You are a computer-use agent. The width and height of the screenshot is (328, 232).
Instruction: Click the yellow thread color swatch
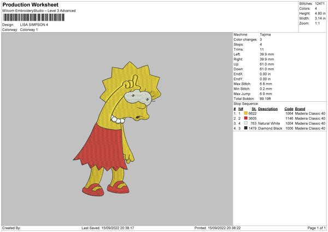(x=245, y=113)
